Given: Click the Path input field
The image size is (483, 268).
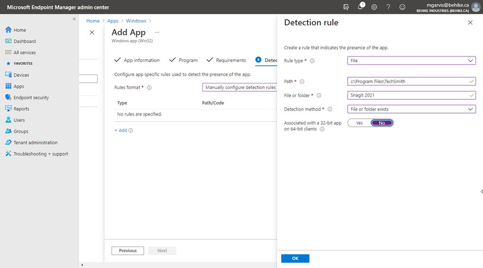Looking at the screenshot, I should click(408, 81).
